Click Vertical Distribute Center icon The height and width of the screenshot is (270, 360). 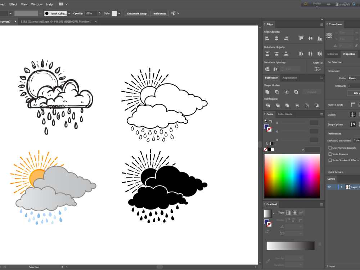pyautogui.click(x=276, y=54)
